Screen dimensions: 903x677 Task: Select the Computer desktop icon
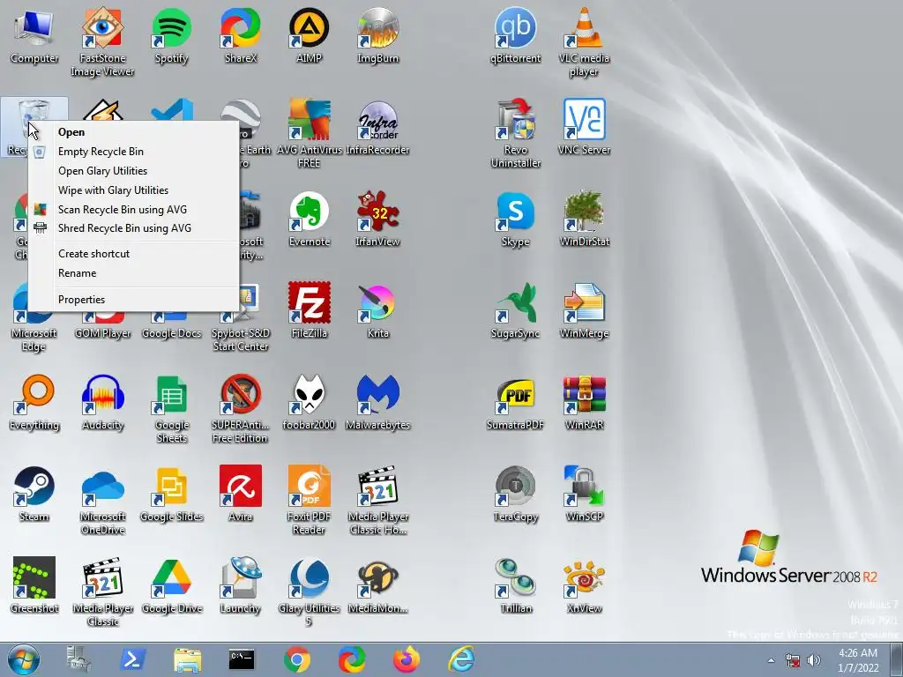[34, 35]
